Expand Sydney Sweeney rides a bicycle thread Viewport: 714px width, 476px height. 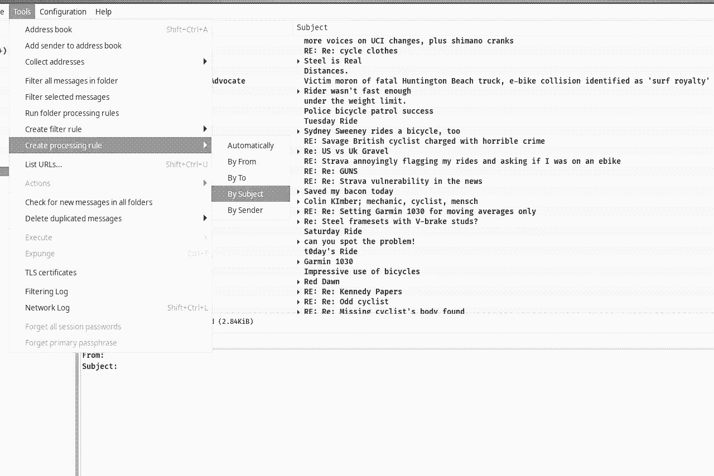[298, 131]
